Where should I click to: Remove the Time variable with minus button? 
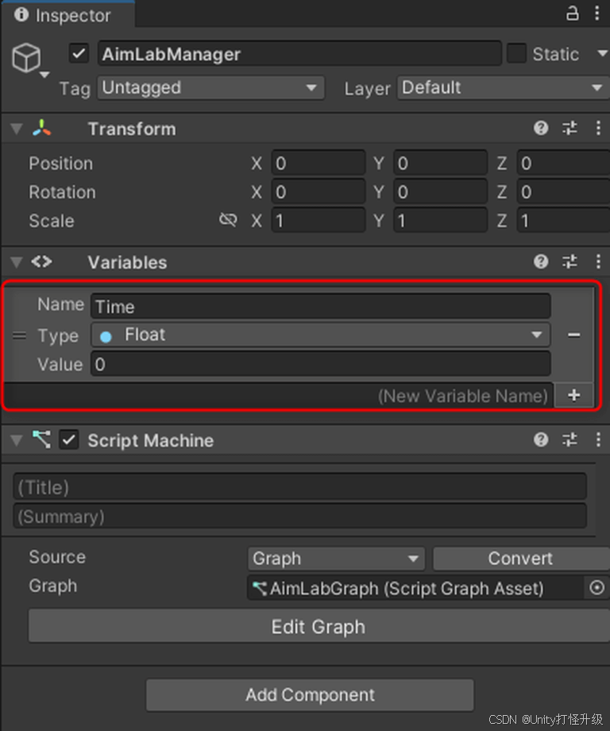point(574,335)
